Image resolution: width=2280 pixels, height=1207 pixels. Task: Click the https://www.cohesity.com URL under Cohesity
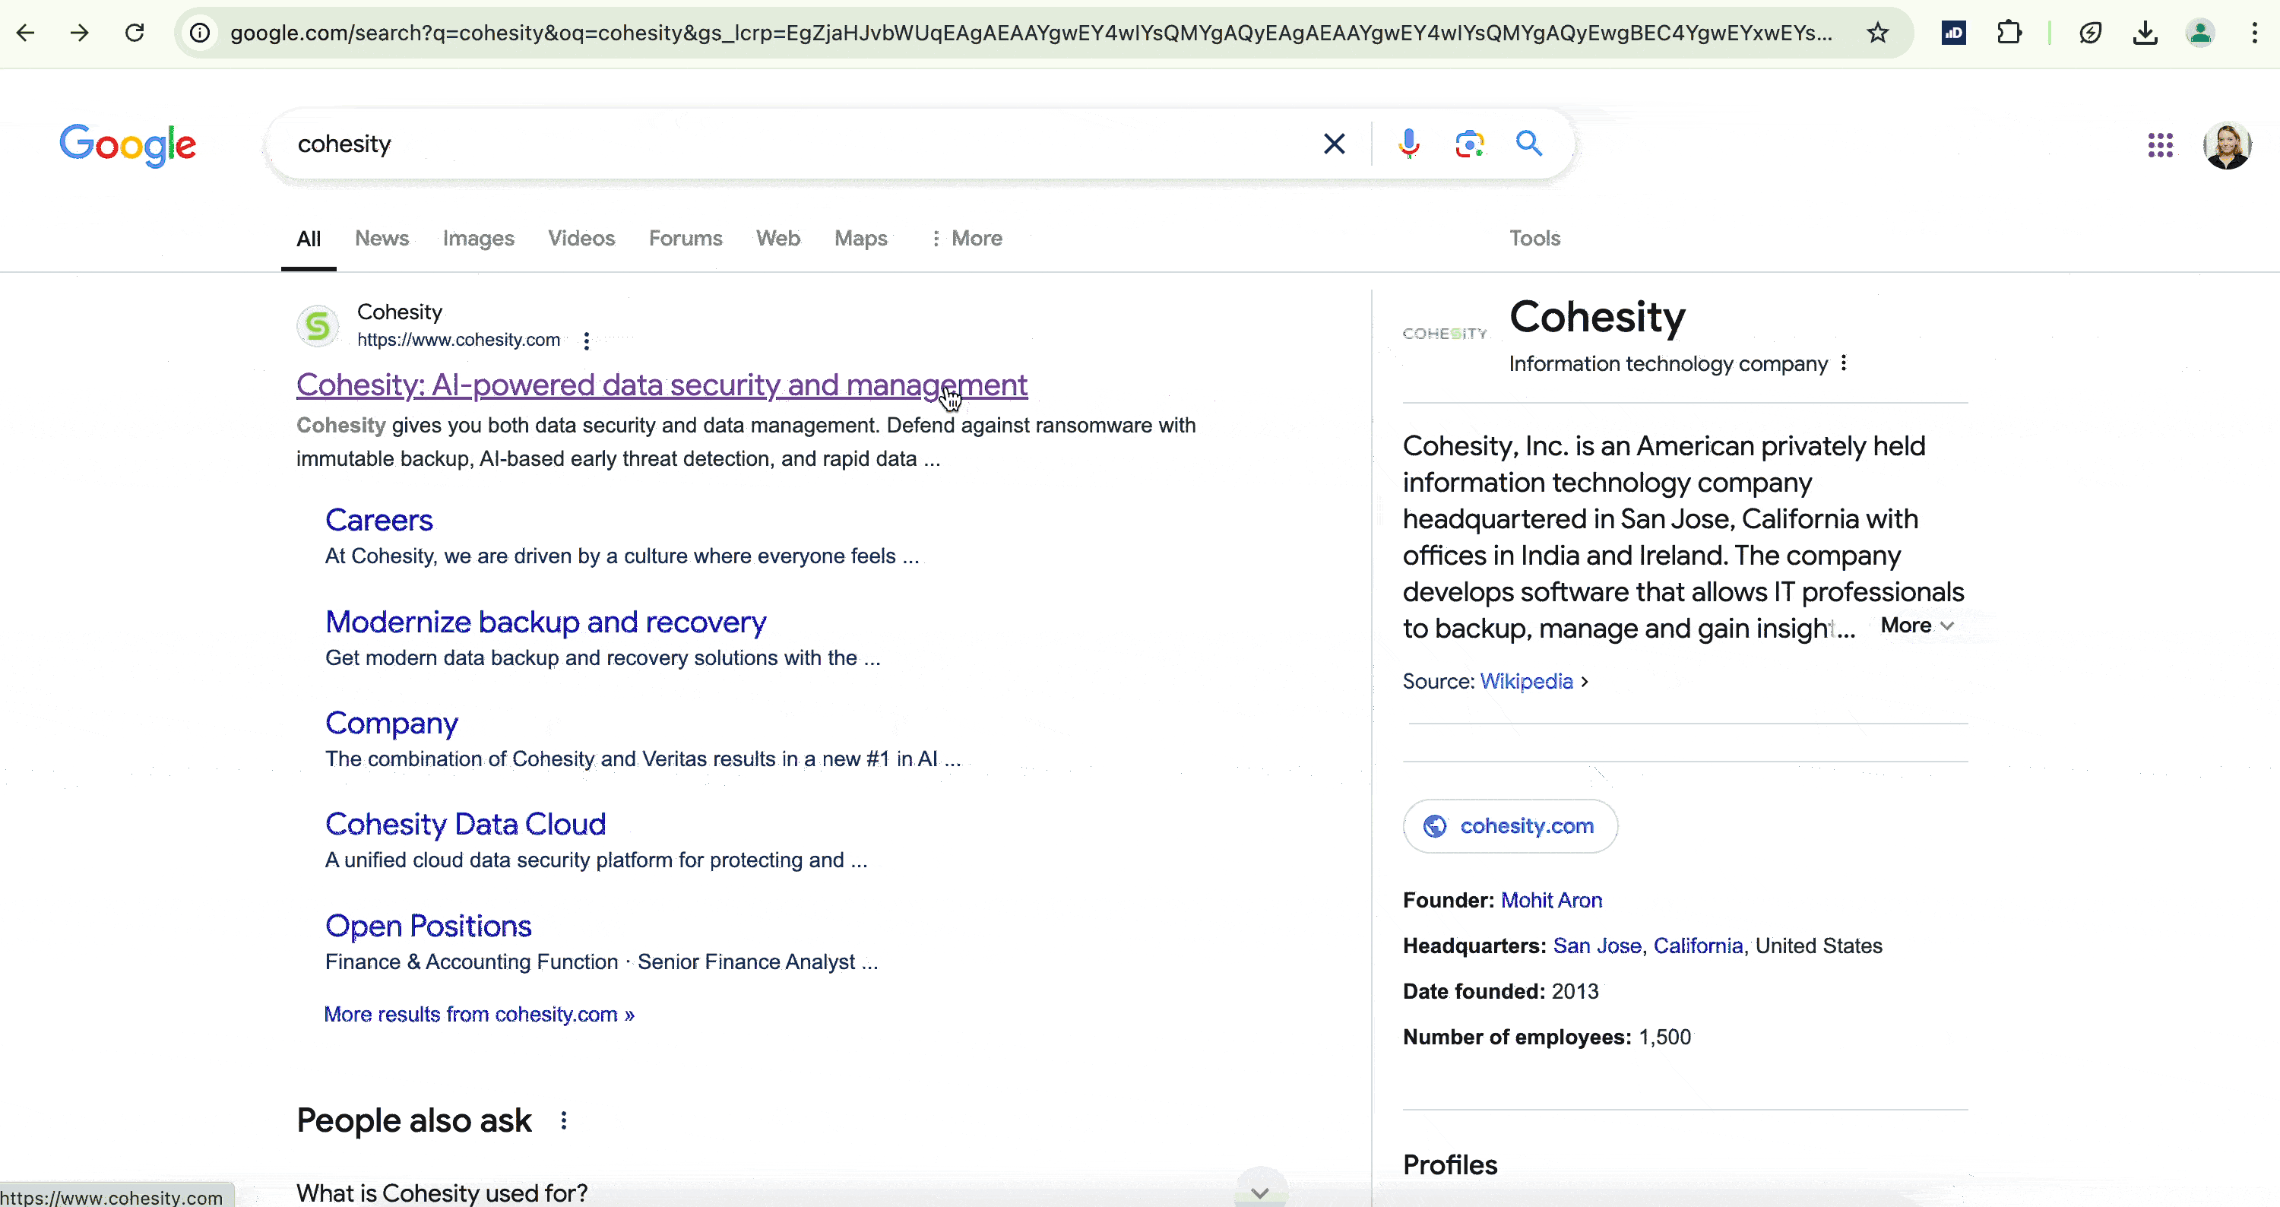coord(458,340)
